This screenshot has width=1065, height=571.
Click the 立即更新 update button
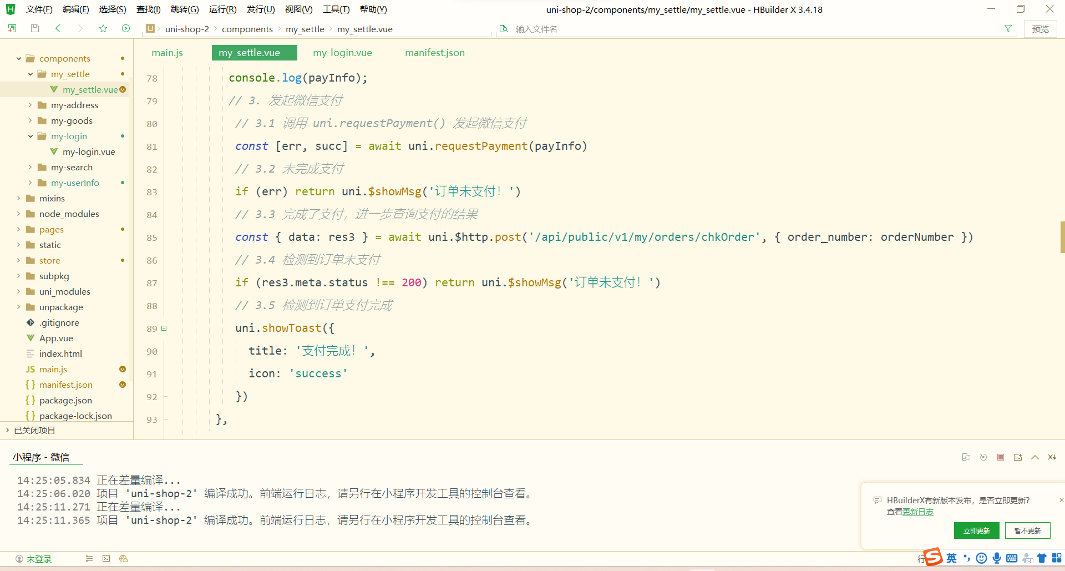(x=976, y=530)
